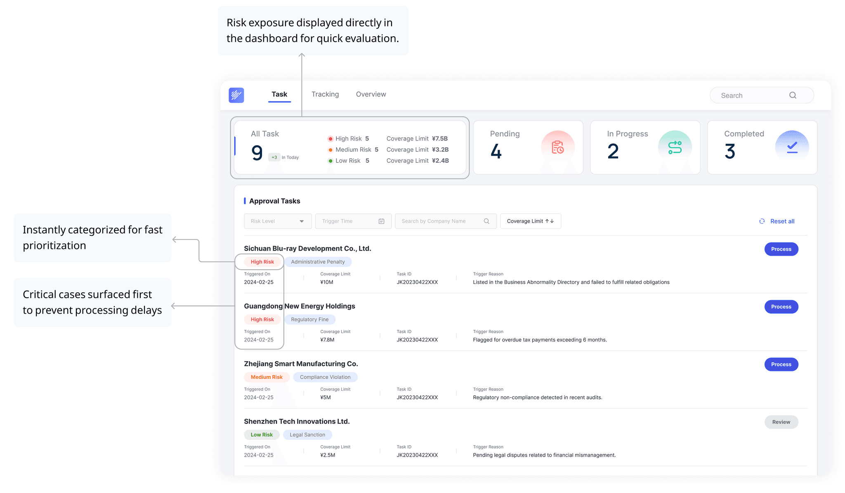Toggle Coverage Limit sort order
Screen dimensions: 845x493
click(x=530, y=221)
